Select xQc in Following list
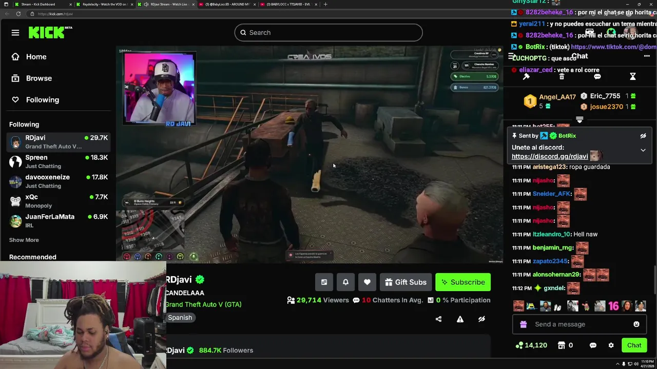This screenshot has height=369, width=657. point(59,201)
